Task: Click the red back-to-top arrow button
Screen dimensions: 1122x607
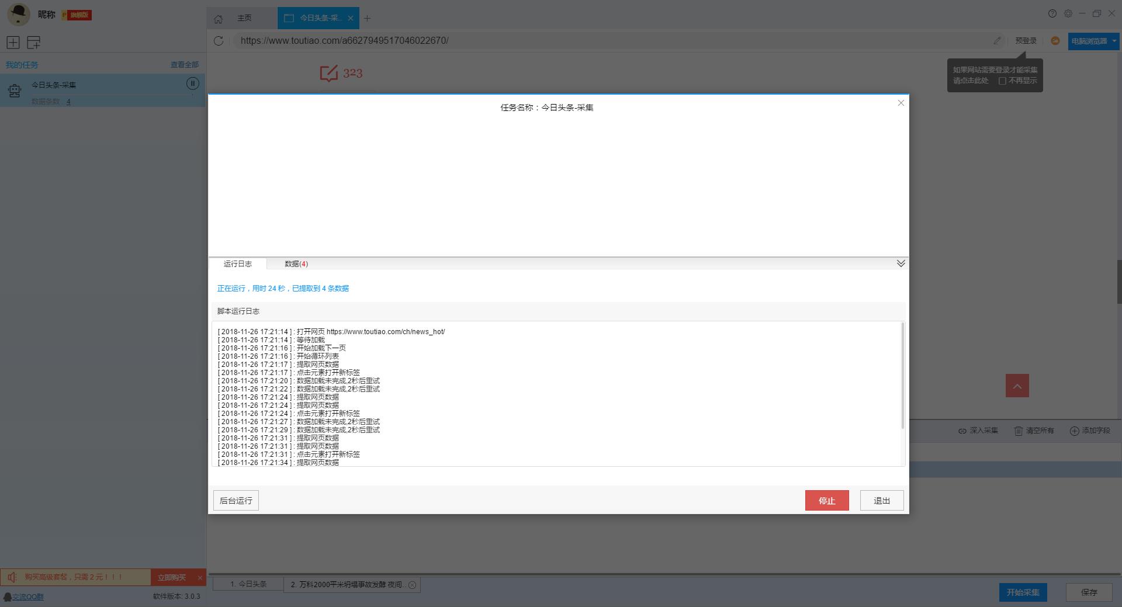Action: (1017, 386)
